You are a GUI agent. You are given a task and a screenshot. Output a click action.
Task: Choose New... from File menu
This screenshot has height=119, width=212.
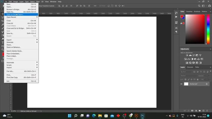tap(21, 4)
